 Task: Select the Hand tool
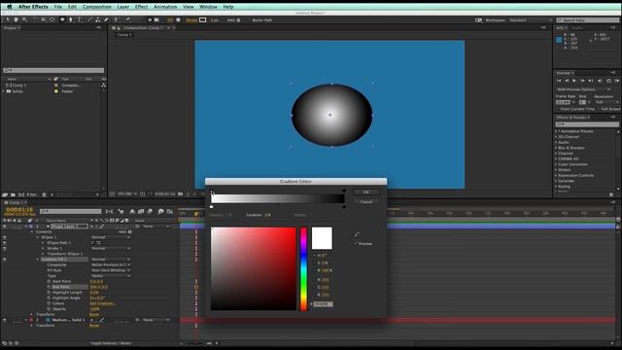click(17, 19)
